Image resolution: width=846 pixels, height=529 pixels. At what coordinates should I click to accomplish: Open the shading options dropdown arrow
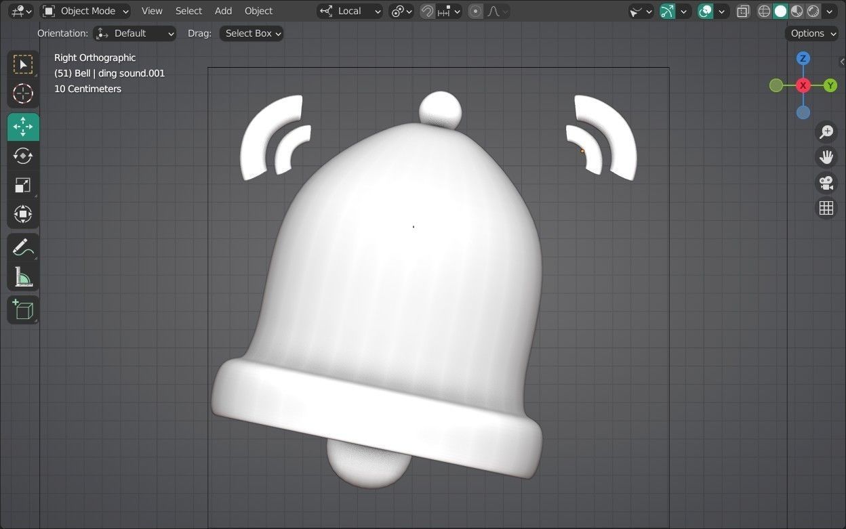[x=830, y=11]
